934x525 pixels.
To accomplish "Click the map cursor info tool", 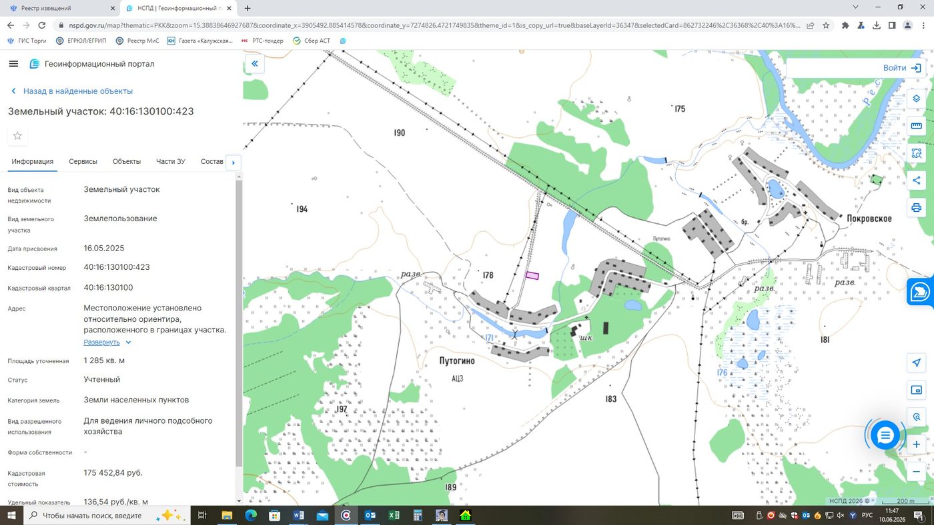I will [916, 417].
